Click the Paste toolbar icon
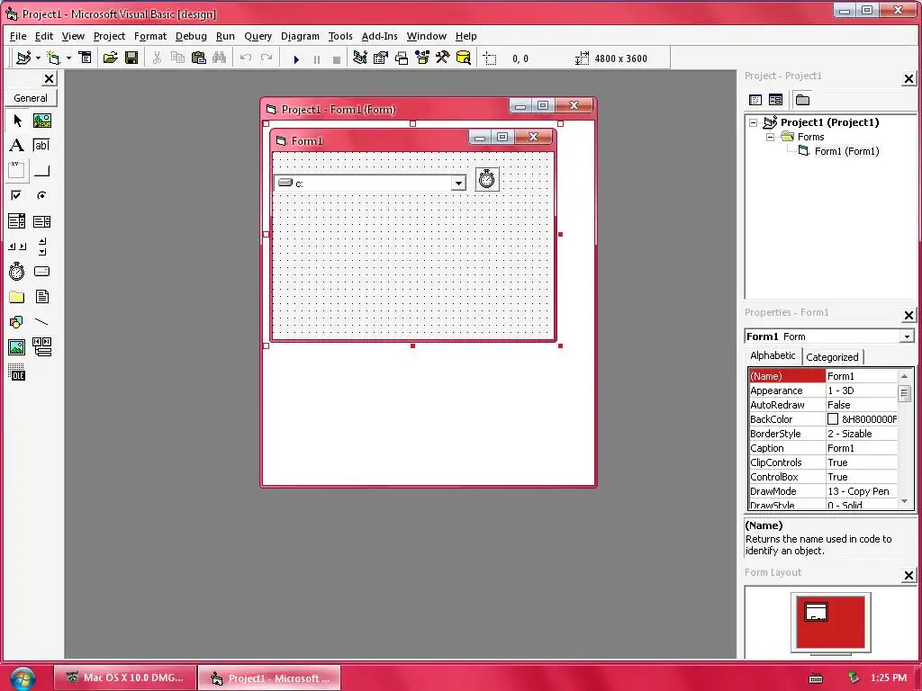This screenshot has width=922, height=691. 199,58
